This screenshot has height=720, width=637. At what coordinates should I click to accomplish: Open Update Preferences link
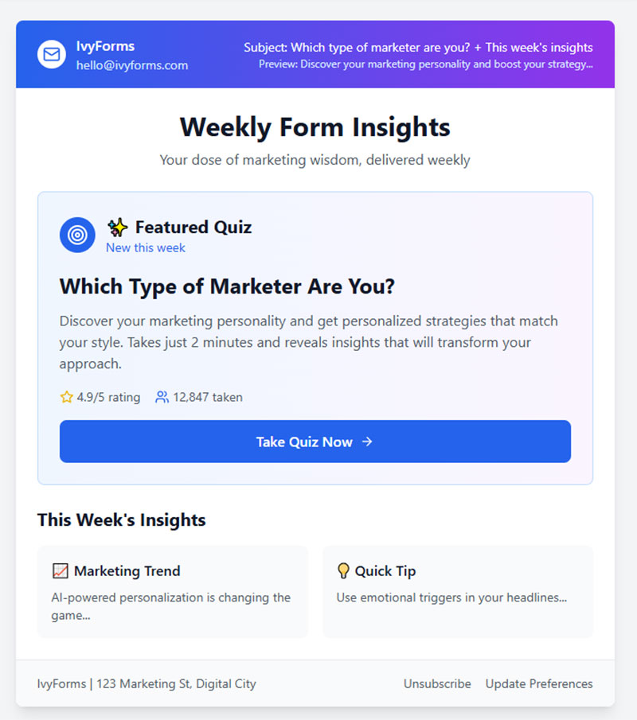tap(539, 683)
